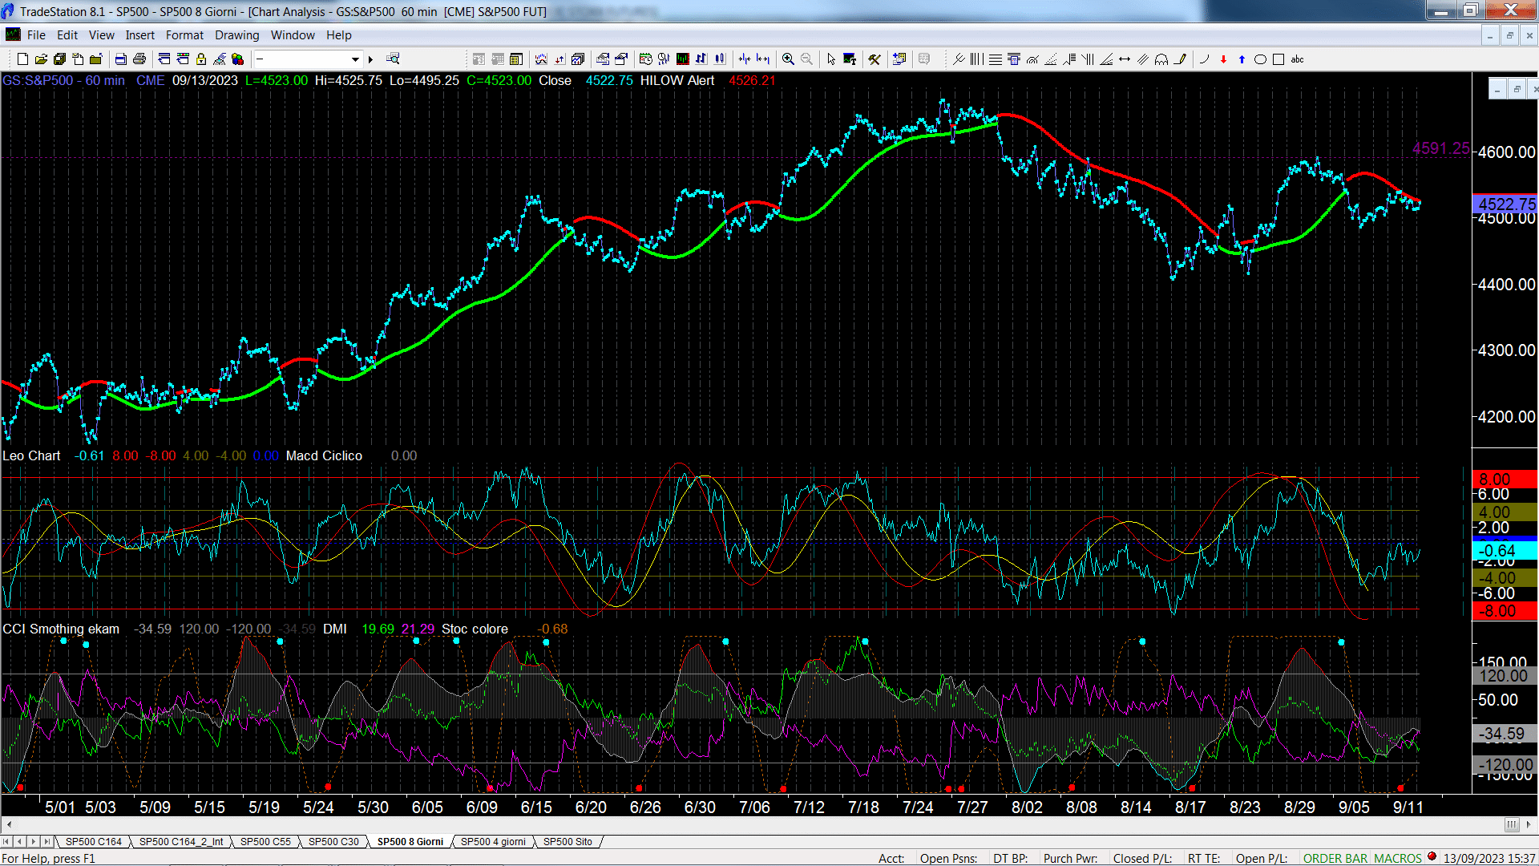
Task: Switch to SP500 Sito tab
Action: pyautogui.click(x=568, y=841)
